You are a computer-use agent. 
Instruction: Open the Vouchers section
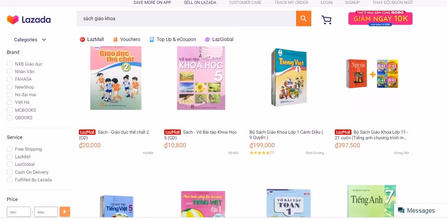(127, 40)
